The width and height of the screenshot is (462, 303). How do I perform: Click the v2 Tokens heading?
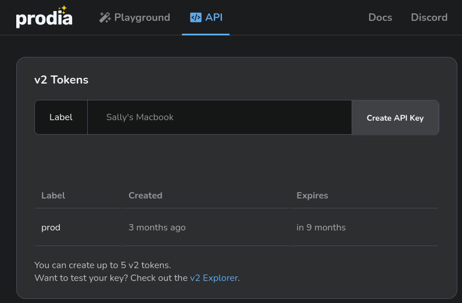point(61,80)
